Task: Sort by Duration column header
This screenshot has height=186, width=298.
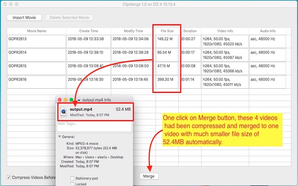Action: 190,31
